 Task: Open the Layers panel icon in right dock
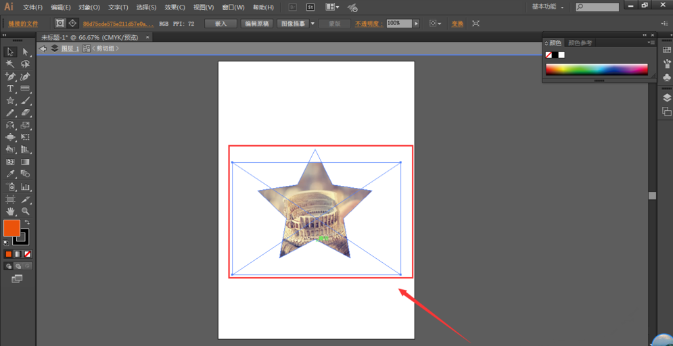pos(666,98)
